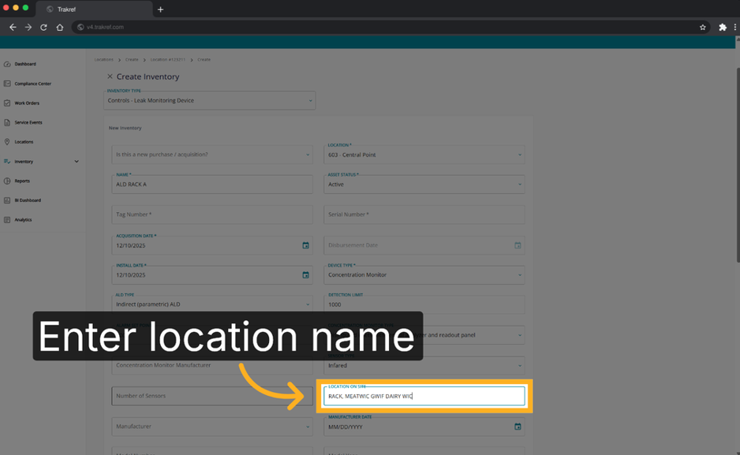Open the Inventory Type dropdown
The height and width of the screenshot is (455, 740).
(x=210, y=100)
